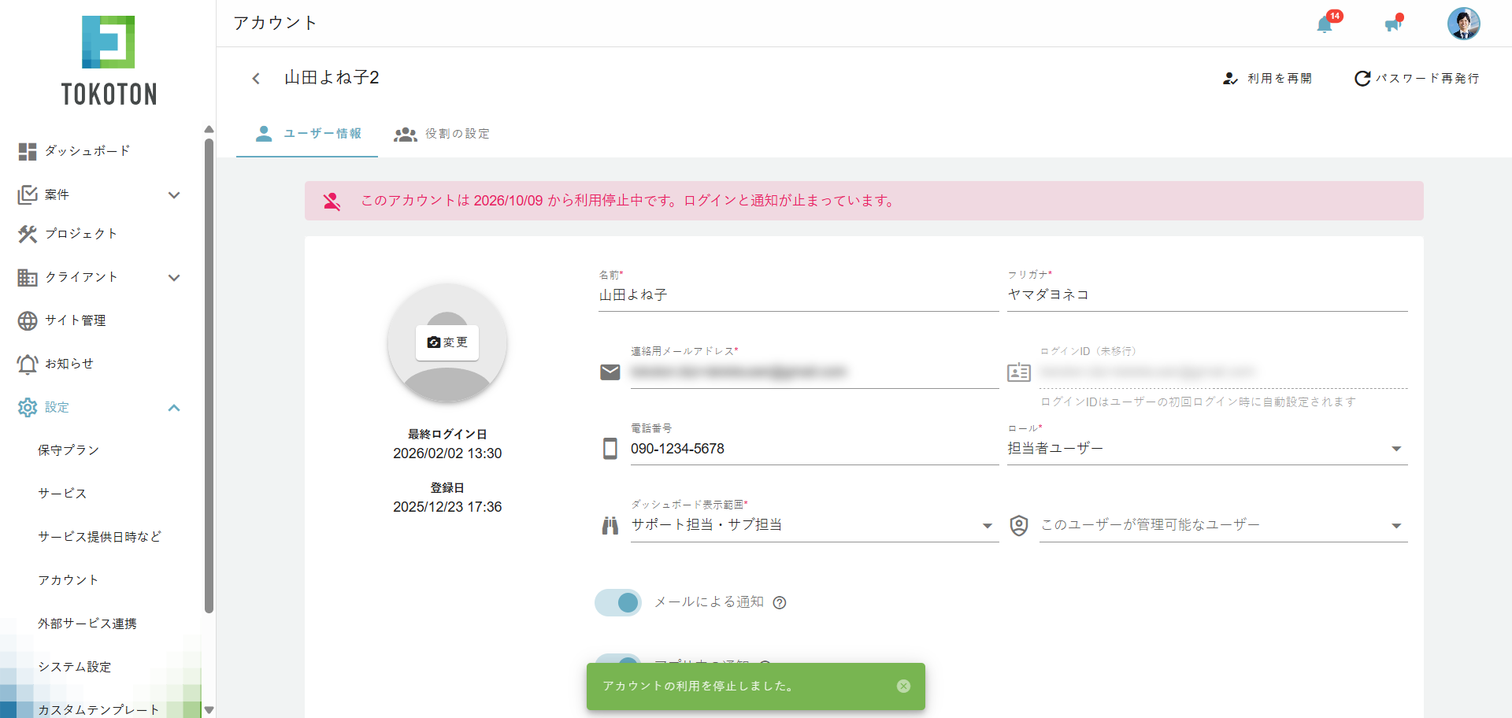This screenshot has width=1512, height=718.
Task: Click 利用を再開 button
Action: (x=1267, y=78)
